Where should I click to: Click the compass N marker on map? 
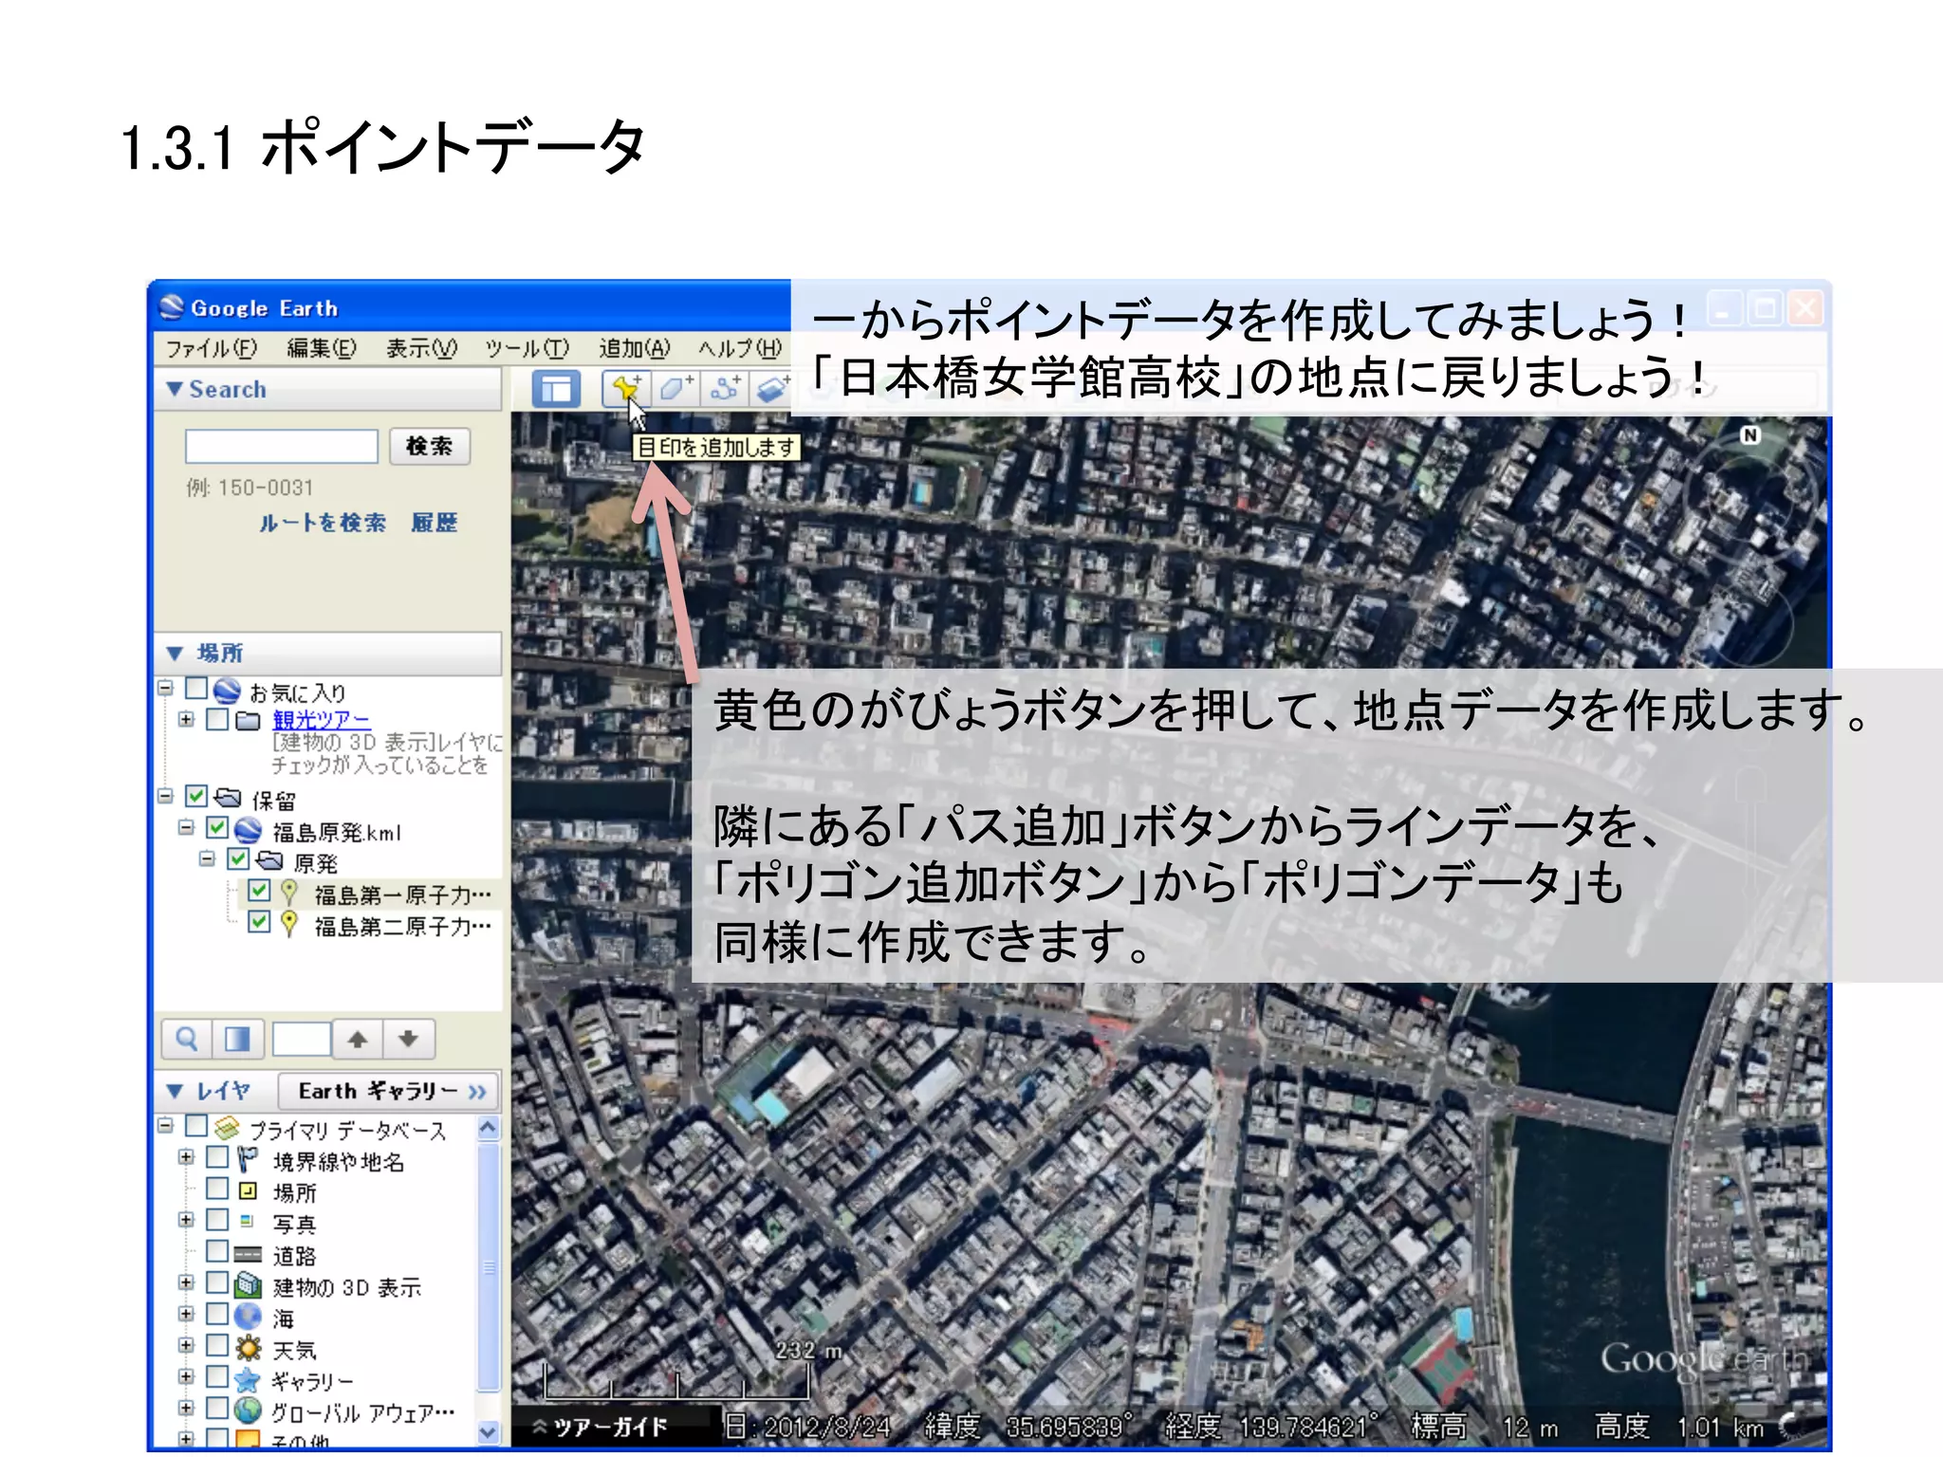point(1750,434)
